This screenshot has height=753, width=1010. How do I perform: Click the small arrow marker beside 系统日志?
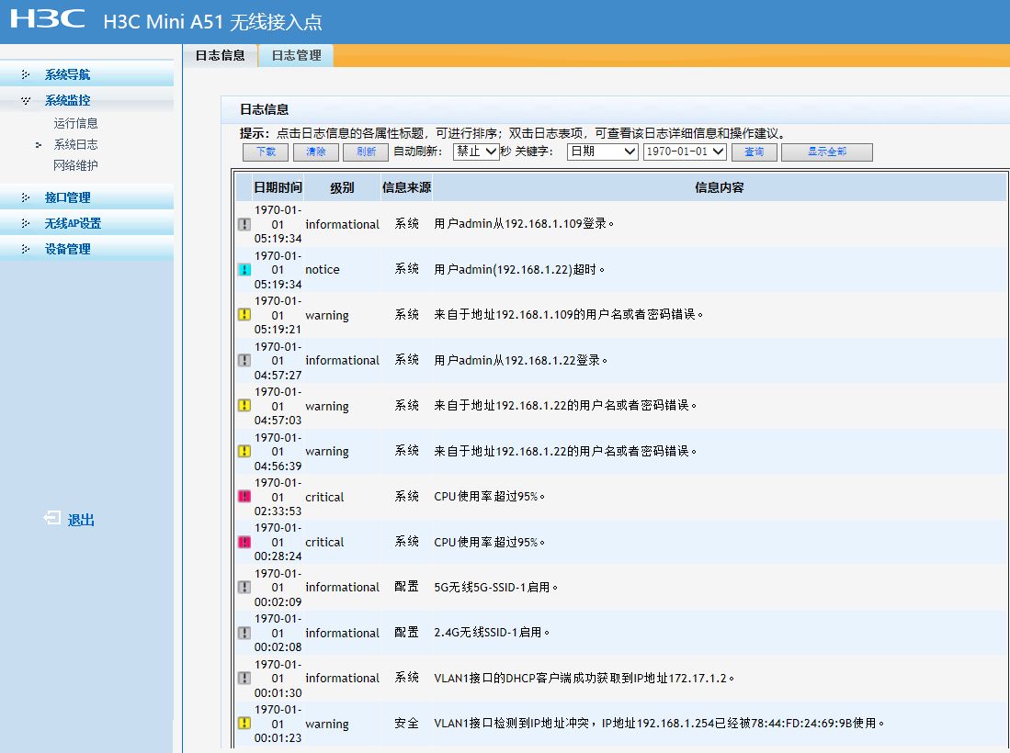[39, 145]
